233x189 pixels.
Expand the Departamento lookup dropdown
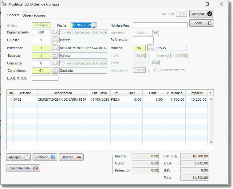55,32
